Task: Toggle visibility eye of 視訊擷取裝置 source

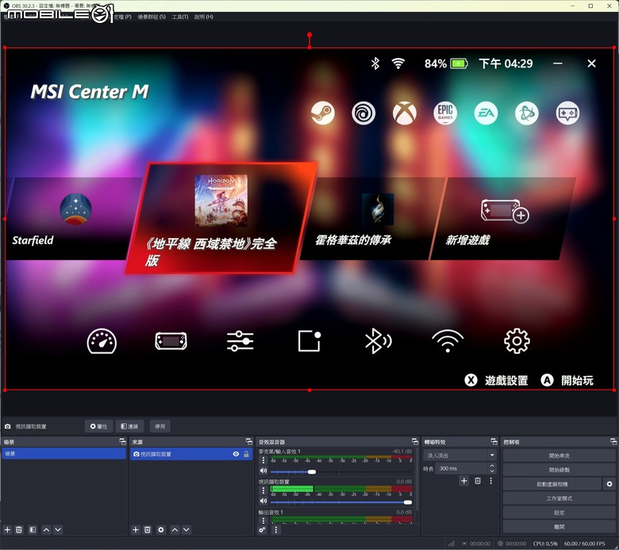Action: pyautogui.click(x=236, y=454)
